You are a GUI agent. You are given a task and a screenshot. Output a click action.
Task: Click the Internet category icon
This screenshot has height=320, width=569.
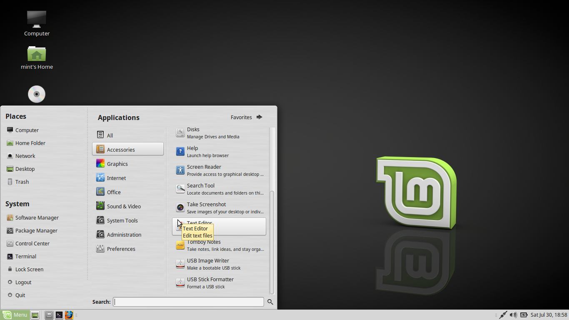[100, 177]
